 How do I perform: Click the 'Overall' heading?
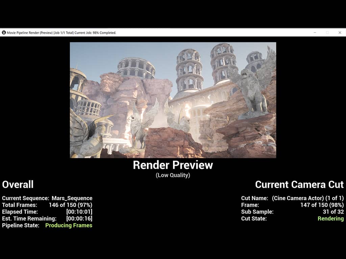pyautogui.click(x=18, y=184)
